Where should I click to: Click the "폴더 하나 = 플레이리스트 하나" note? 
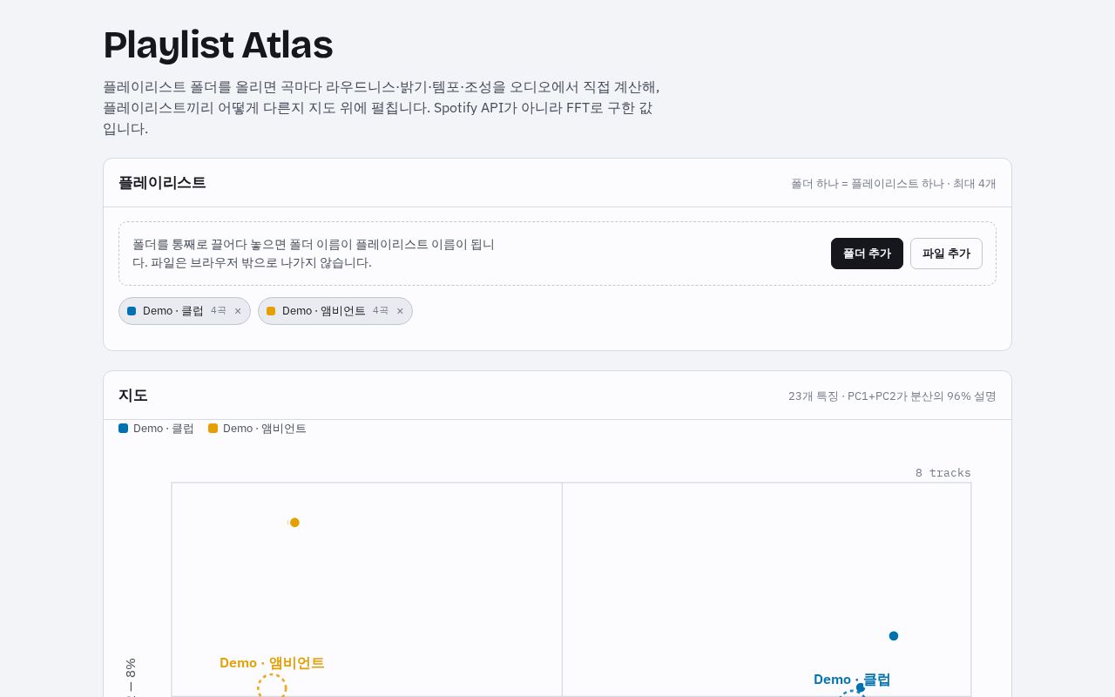coord(894,184)
